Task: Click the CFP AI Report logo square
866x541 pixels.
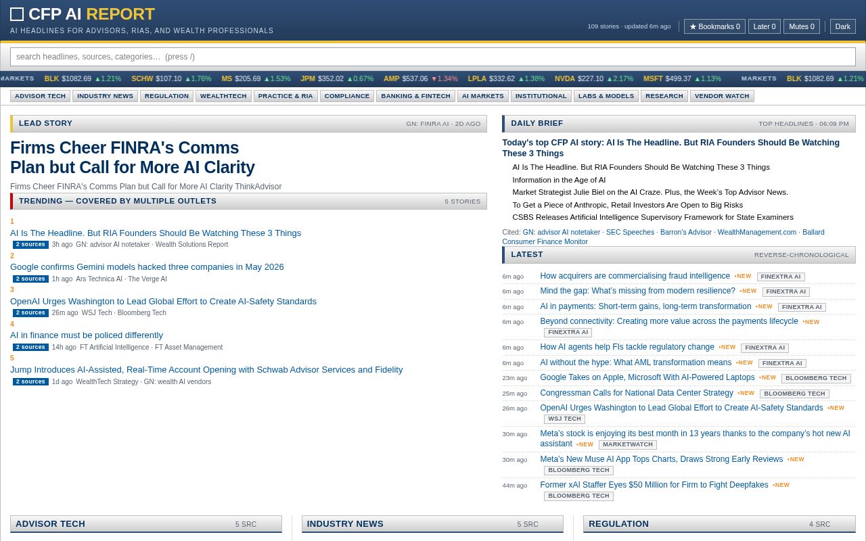Action: (x=17, y=14)
